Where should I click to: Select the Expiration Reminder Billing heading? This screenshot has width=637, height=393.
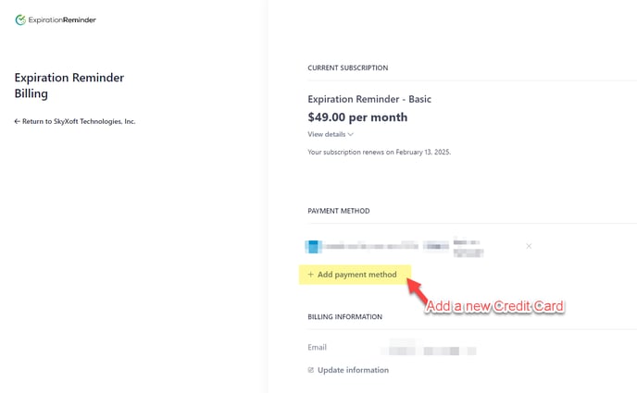click(x=69, y=85)
